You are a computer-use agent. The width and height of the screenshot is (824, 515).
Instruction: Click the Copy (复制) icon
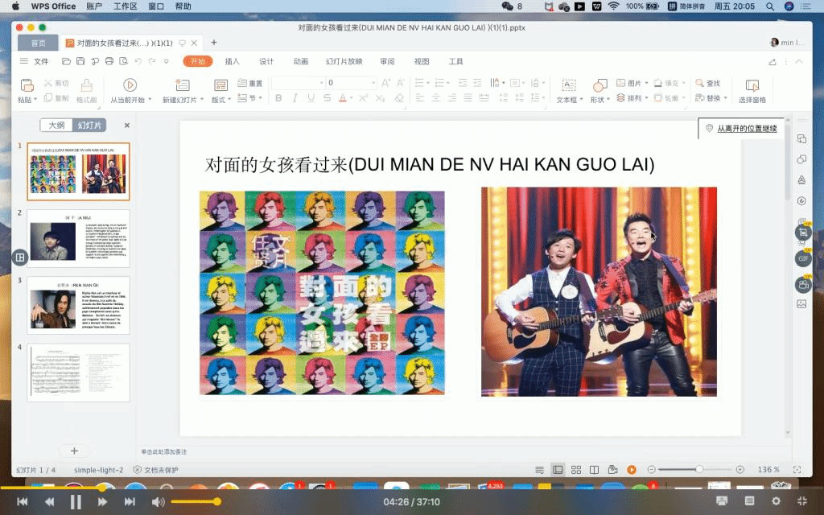(x=48, y=97)
